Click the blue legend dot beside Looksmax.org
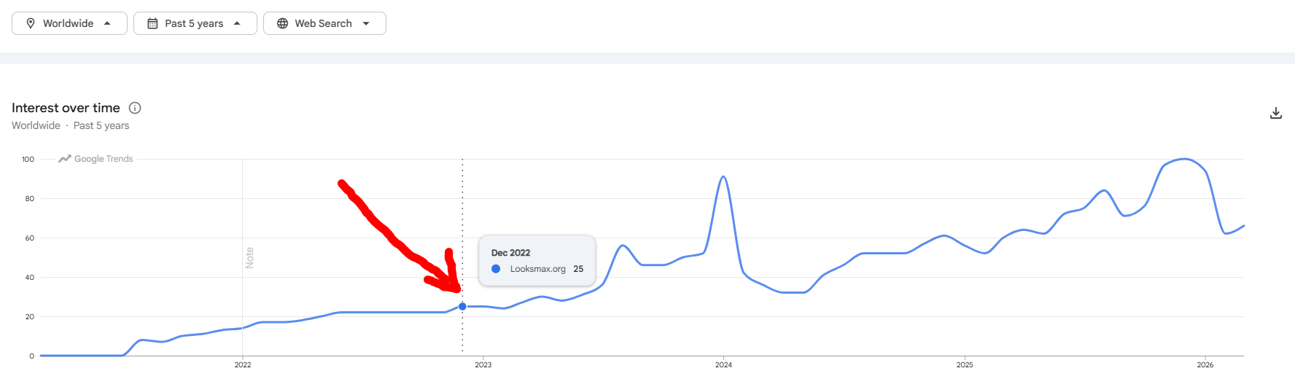The width and height of the screenshot is (1295, 387). (496, 269)
